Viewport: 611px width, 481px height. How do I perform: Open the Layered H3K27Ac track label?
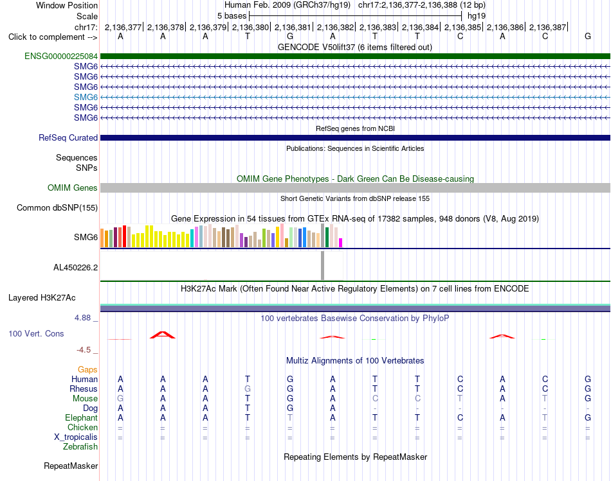tap(42, 298)
